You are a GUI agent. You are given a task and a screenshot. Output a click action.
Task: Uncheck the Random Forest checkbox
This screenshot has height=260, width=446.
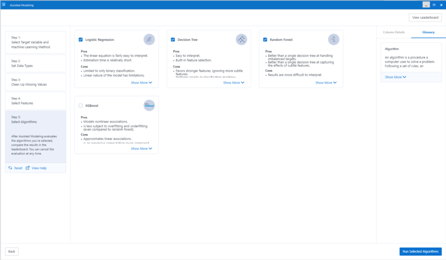265,39
